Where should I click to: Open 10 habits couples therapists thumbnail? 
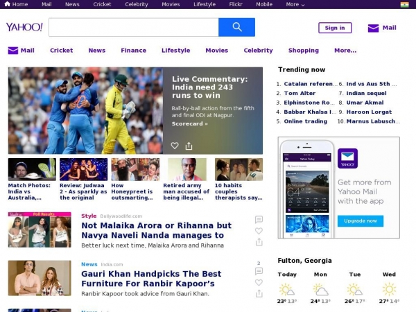tap(239, 169)
